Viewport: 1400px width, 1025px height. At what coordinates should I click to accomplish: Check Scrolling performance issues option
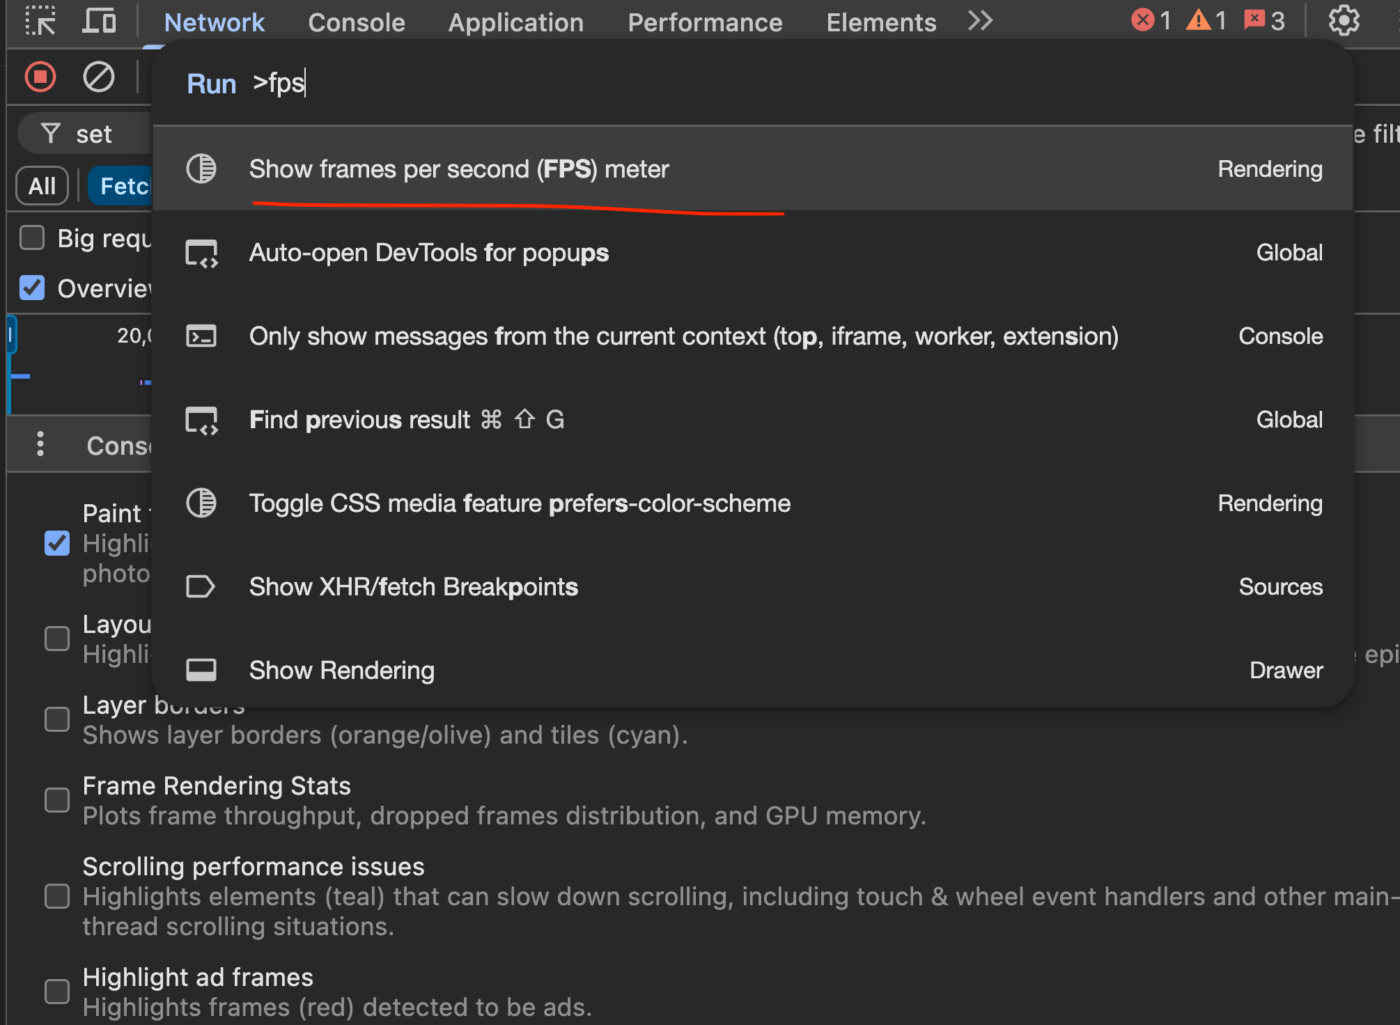(x=57, y=896)
